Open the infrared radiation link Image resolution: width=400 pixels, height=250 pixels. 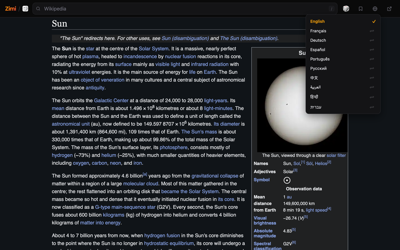(x=210, y=64)
